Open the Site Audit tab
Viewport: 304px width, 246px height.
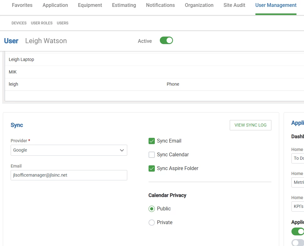(234, 5)
